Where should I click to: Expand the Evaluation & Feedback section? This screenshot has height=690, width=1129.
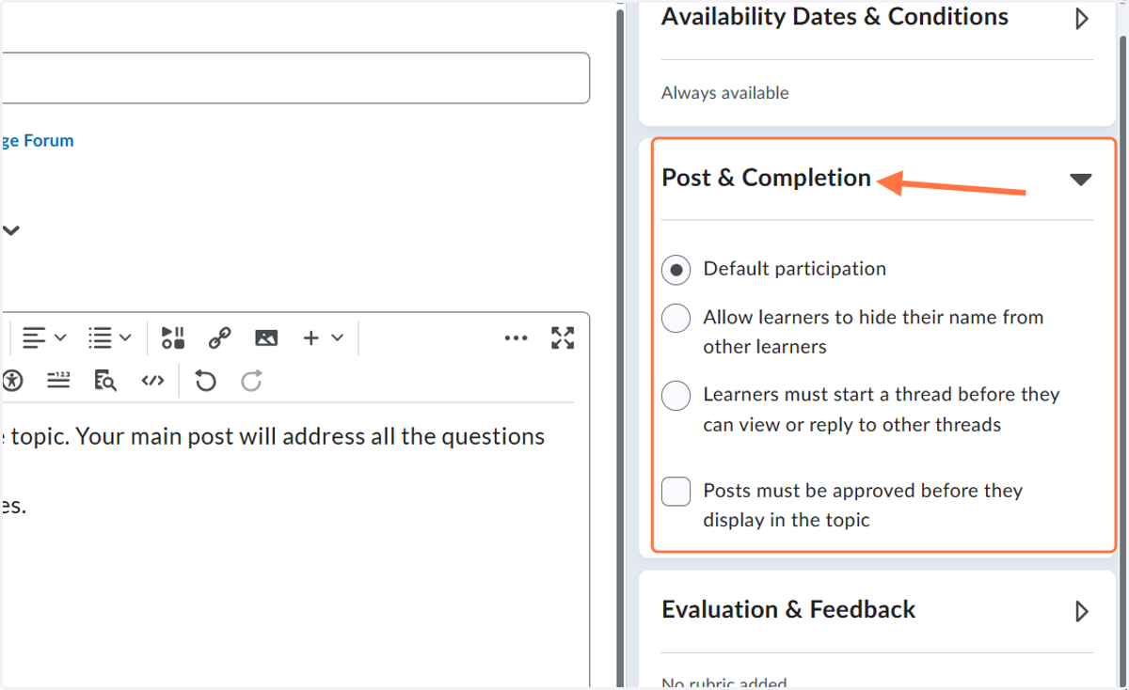[1082, 611]
